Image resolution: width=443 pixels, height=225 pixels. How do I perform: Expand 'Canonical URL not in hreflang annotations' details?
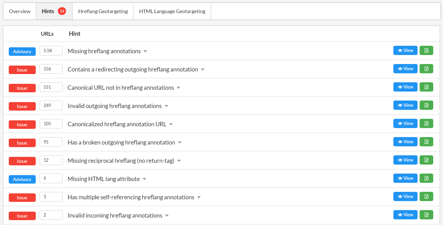pos(178,88)
